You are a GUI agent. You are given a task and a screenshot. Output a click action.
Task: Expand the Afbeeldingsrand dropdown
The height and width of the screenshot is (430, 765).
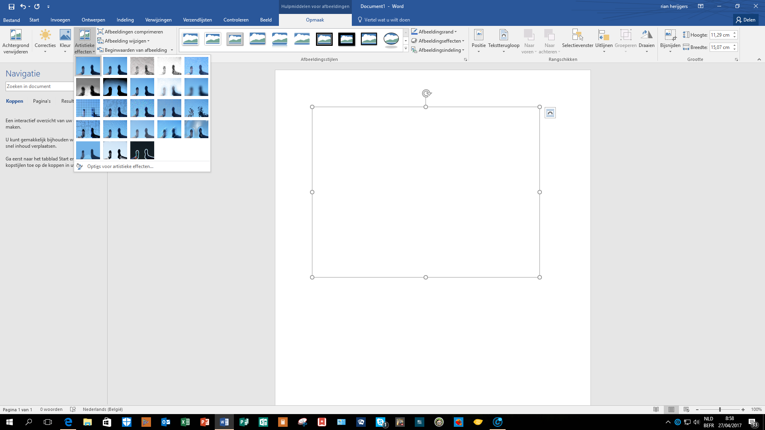click(456, 32)
